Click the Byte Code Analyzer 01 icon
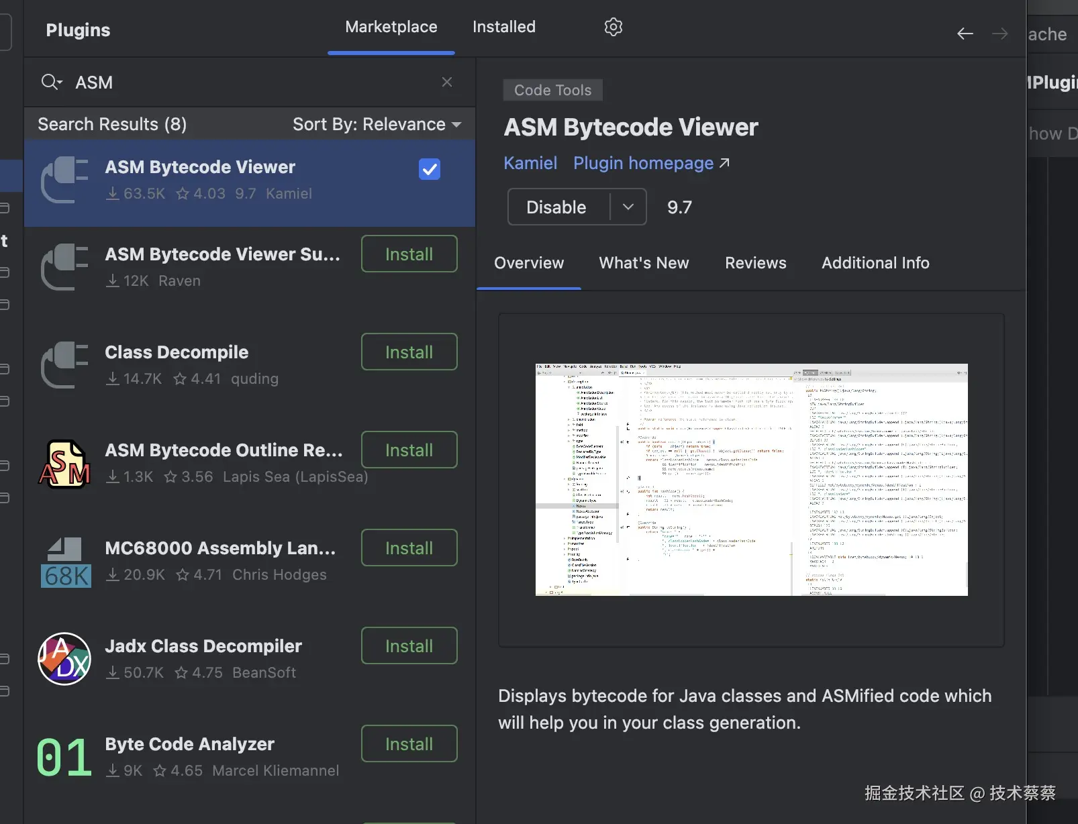Viewport: 1078px width, 824px height. click(x=64, y=757)
